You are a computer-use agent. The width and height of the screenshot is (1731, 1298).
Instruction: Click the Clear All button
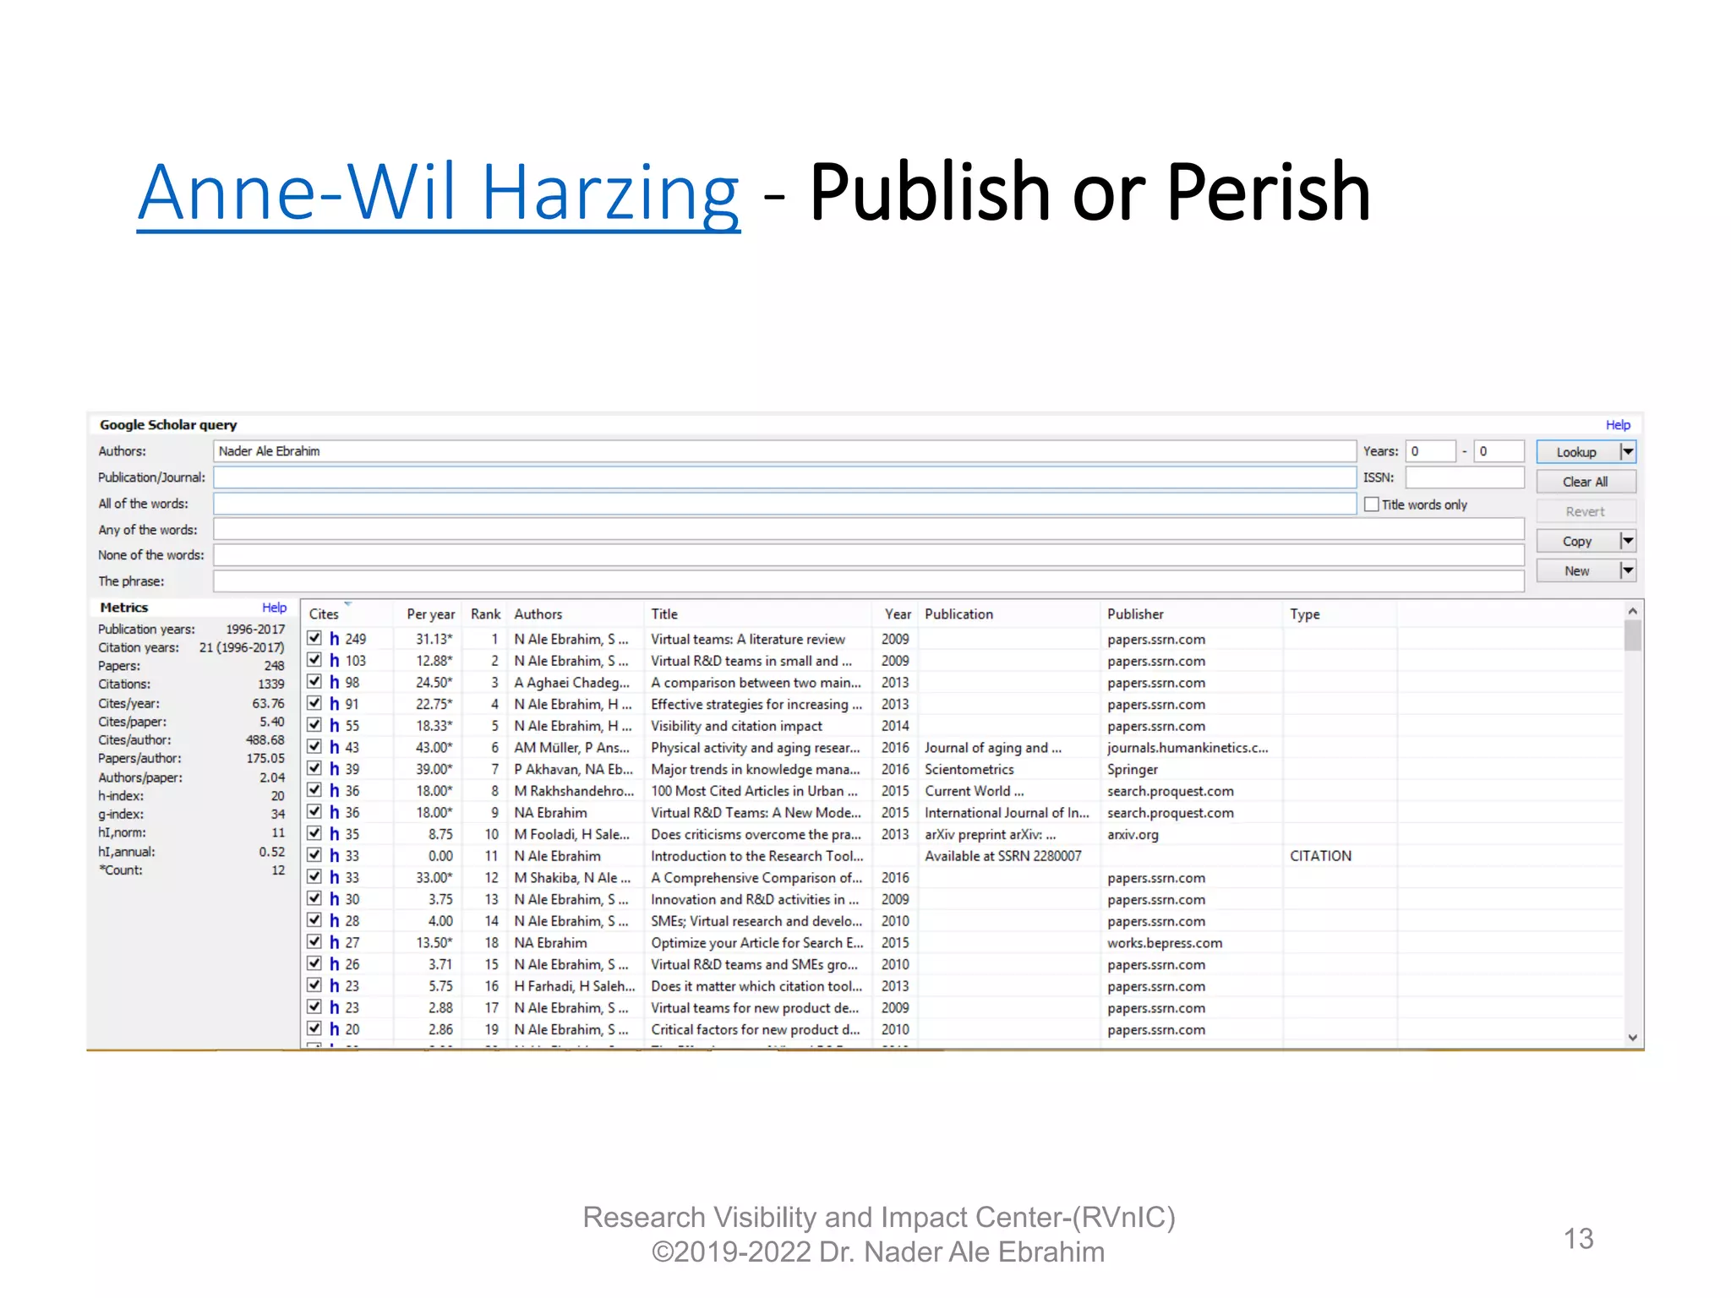pyautogui.click(x=1586, y=482)
